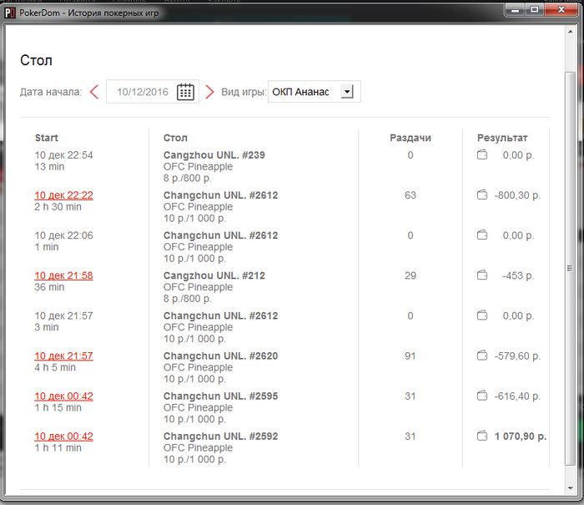Click the vertical scrollbar thumb

click(570, 268)
